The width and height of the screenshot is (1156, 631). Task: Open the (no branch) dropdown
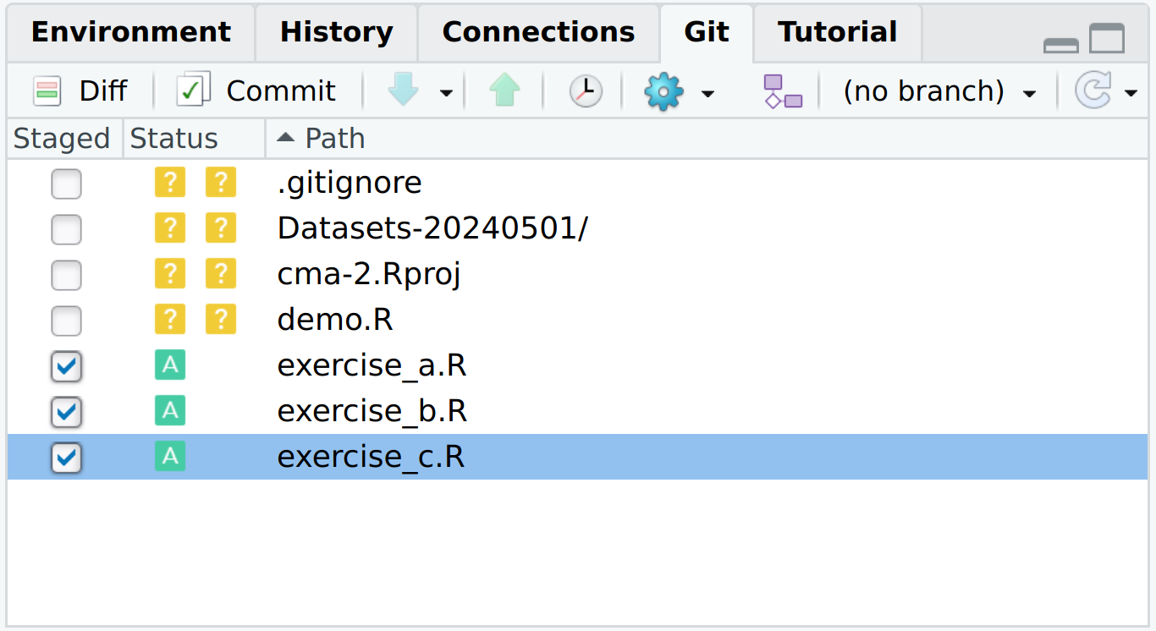click(x=939, y=91)
